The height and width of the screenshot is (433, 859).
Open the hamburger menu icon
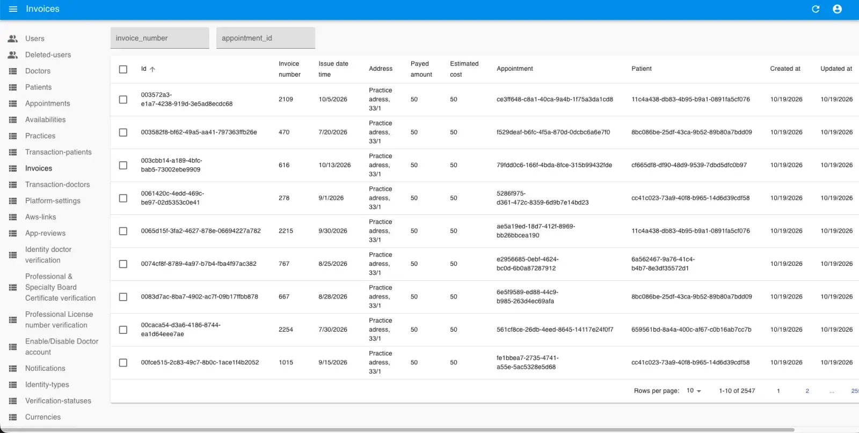[x=13, y=9]
